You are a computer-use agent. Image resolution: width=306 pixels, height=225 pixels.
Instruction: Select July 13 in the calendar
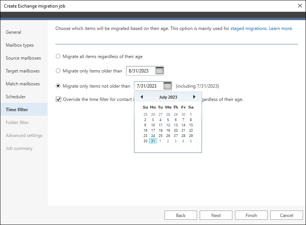176,125
